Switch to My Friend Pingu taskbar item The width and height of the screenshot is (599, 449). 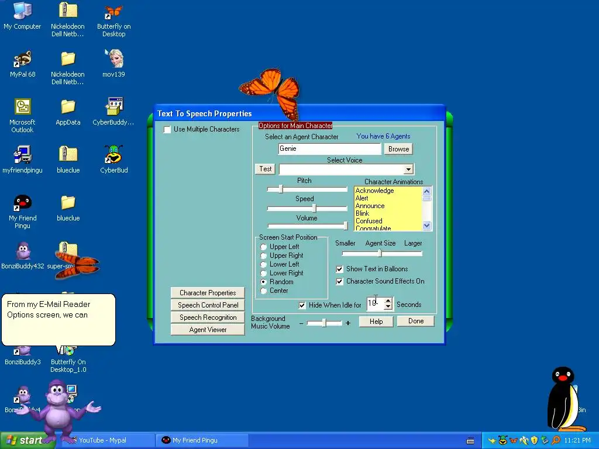pyautogui.click(x=202, y=441)
